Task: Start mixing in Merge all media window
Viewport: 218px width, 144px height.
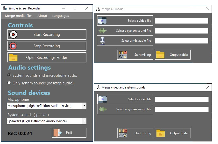Action: click(143, 55)
